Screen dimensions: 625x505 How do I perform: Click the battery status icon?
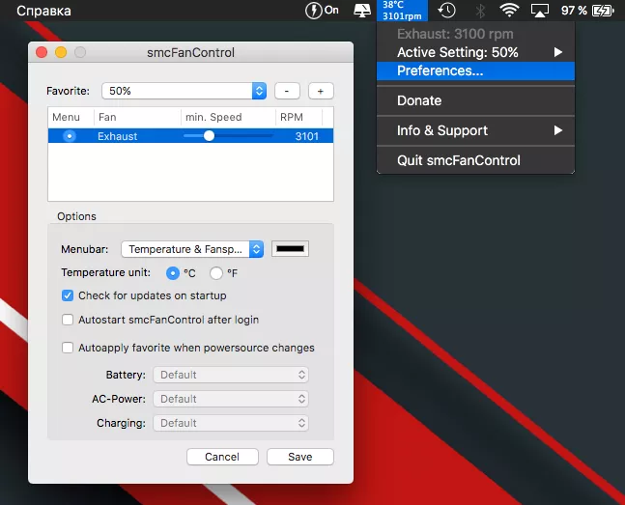coord(602,11)
